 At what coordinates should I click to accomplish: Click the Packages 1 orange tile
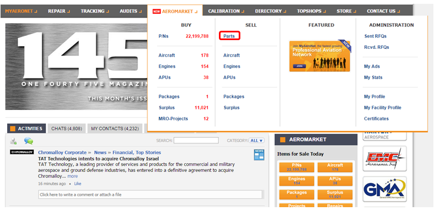(x=296, y=195)
